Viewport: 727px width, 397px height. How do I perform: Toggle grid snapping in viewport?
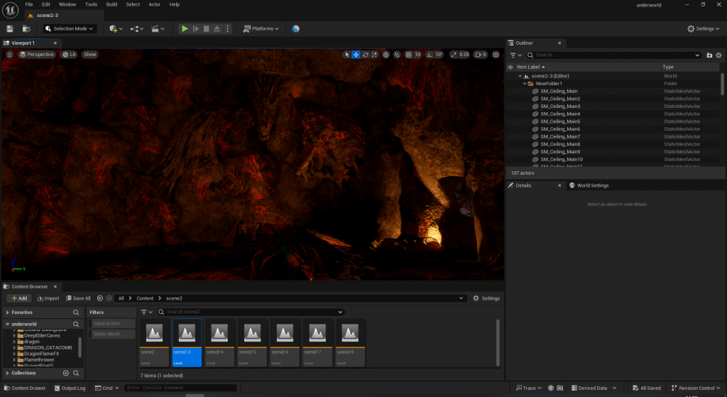(408, 55)
